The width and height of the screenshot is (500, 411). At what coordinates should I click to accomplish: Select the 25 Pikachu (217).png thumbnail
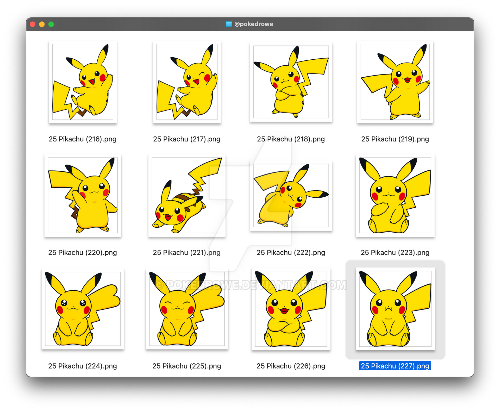(187, 82)
